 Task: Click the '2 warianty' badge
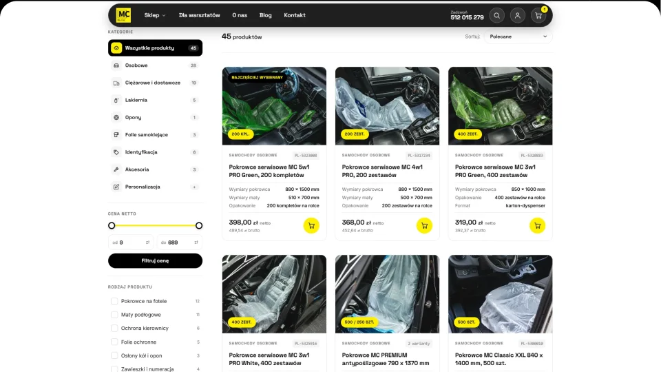(x=419, y=344)
